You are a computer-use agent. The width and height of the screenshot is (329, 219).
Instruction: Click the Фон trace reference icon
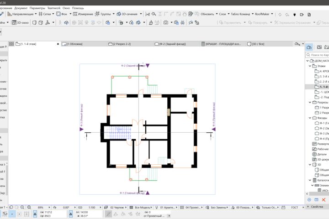pyautogui.click(x=58, y=14)
